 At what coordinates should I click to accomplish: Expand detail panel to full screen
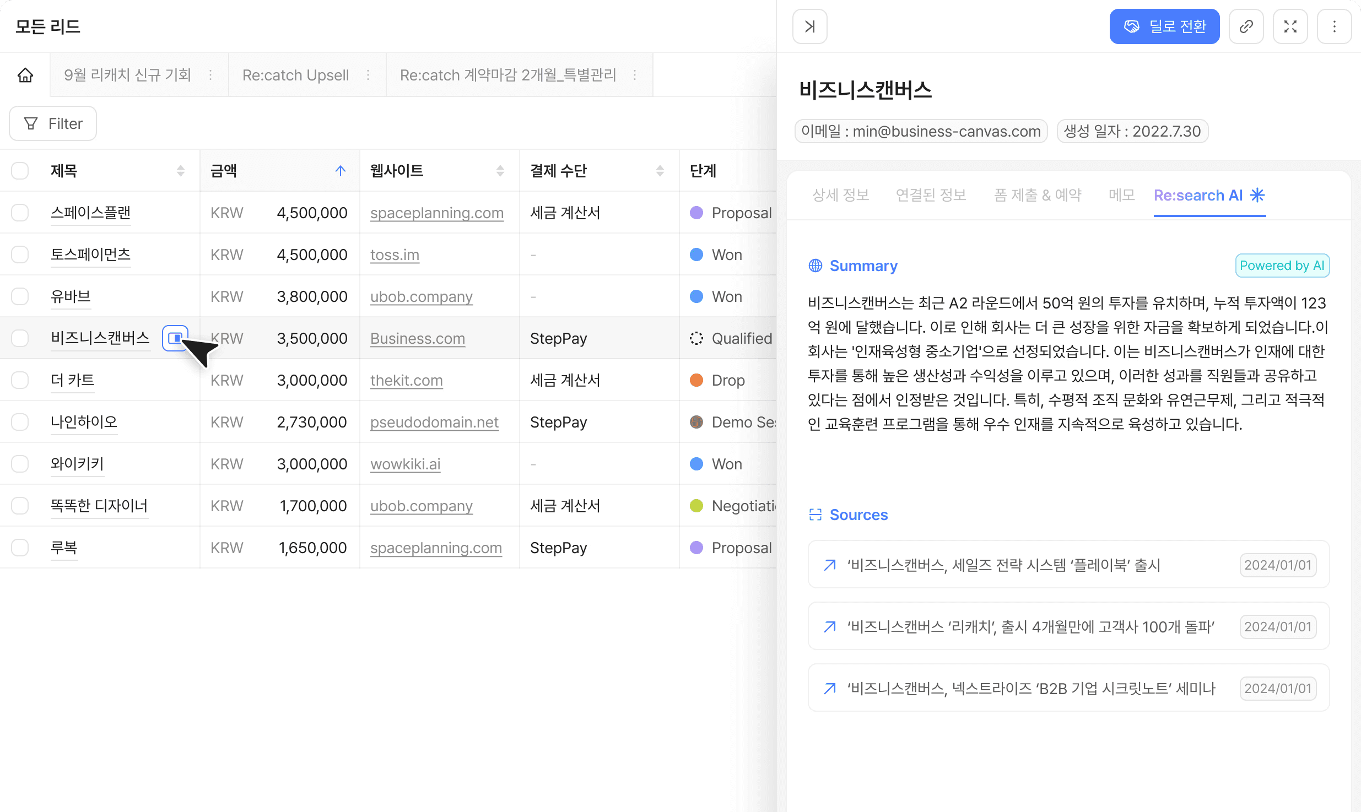click(1290, 26)
